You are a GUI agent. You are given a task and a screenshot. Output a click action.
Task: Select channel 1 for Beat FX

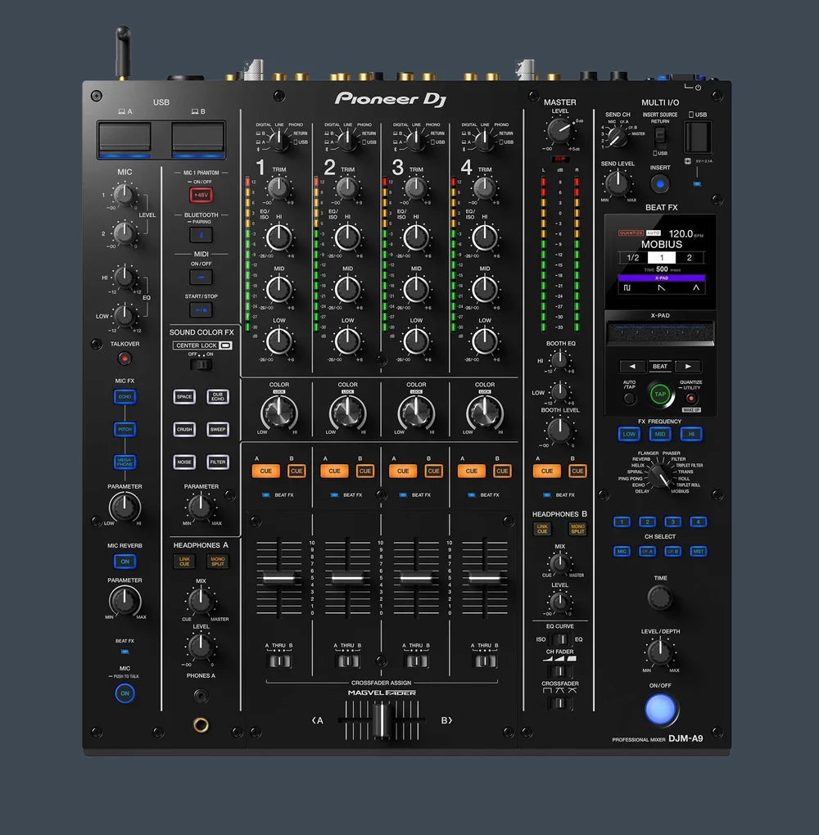[x=622, y=522]
